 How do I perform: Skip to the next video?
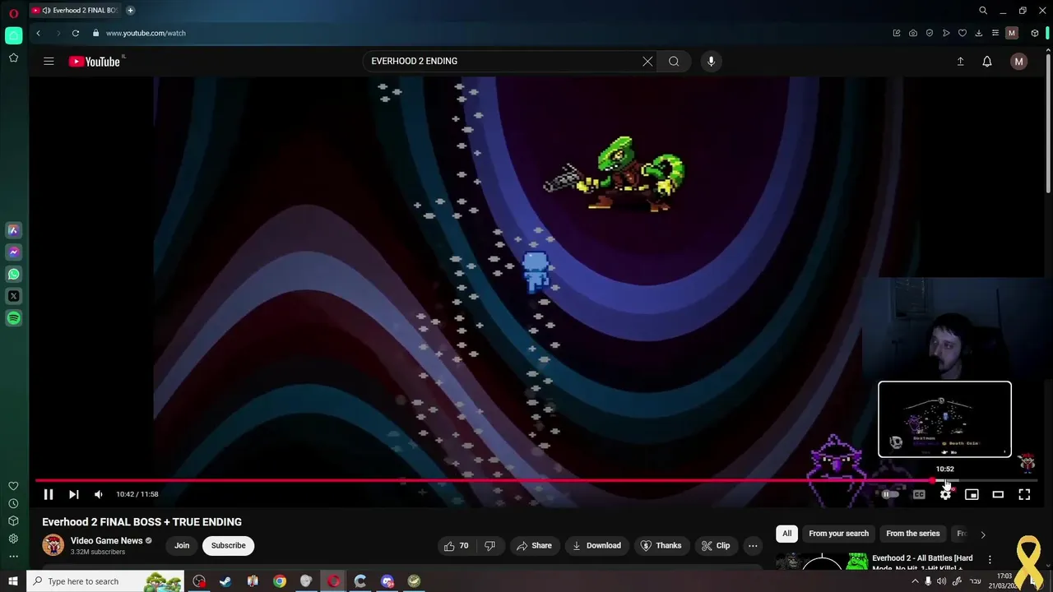pyautogui.click(x=73, y=494)
